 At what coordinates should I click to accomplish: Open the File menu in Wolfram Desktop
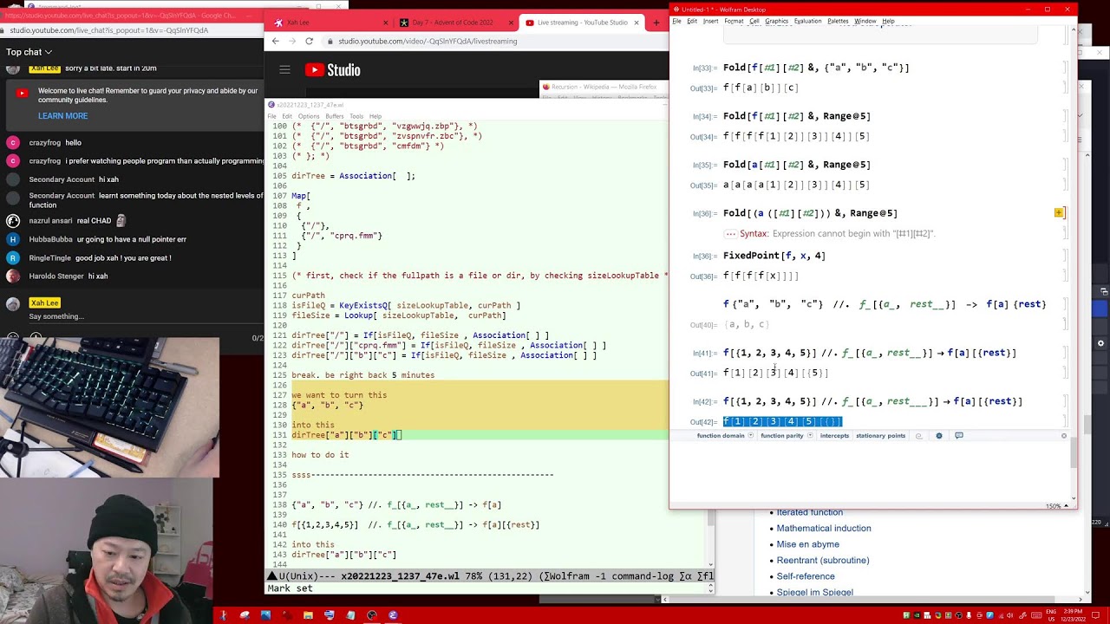[676, 21]
